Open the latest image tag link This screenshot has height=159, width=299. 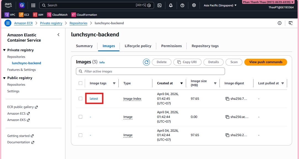click(x=94, y=99)
